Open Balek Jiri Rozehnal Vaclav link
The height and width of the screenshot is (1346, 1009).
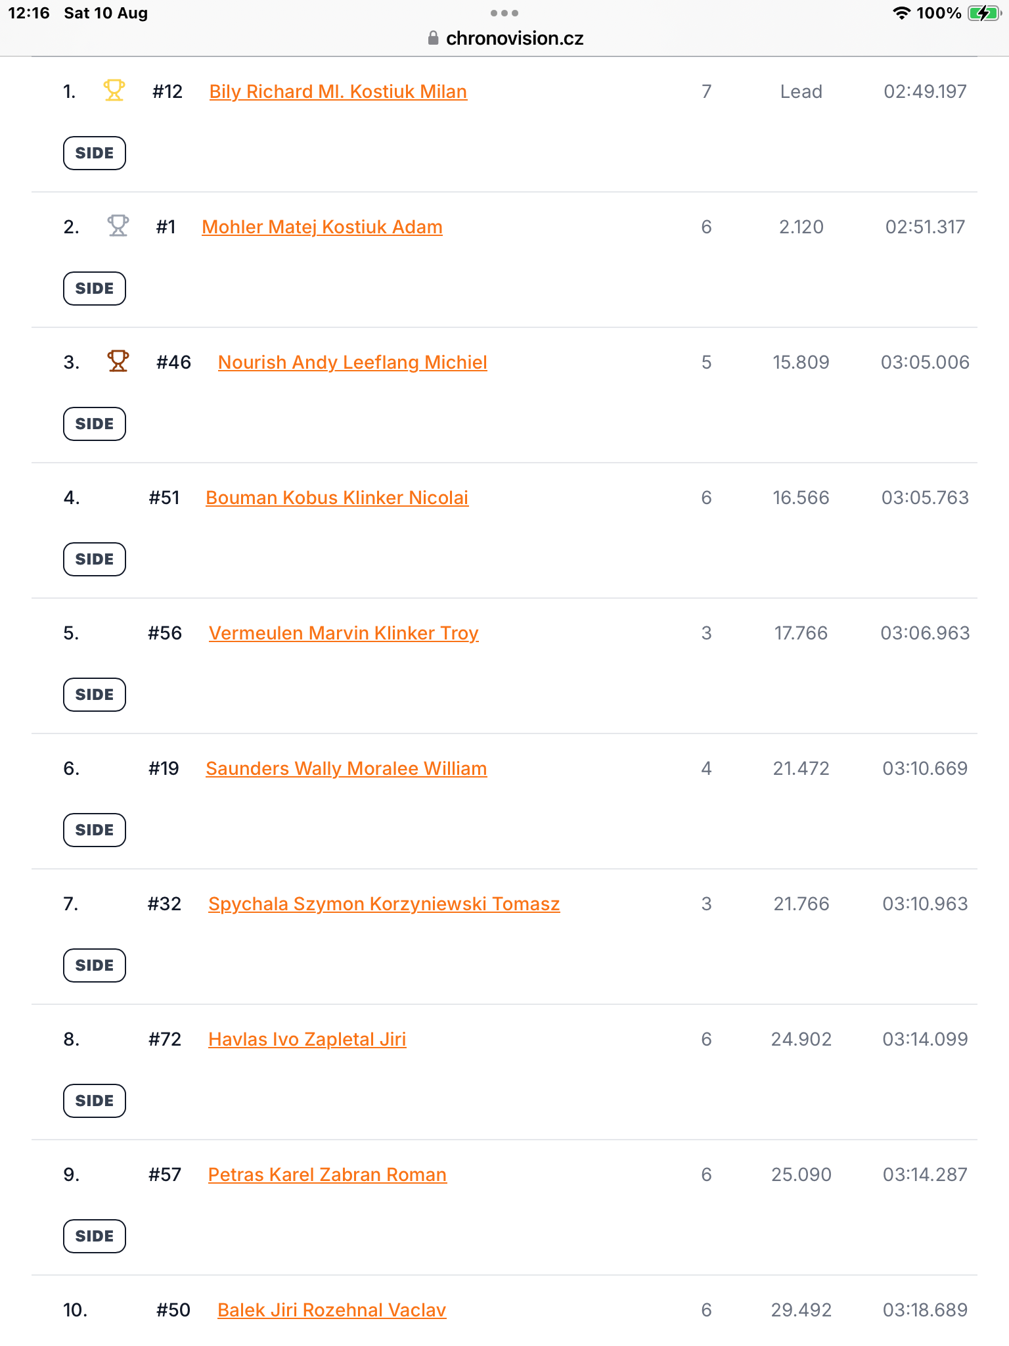pyautogui.click(x=332, y=1311)
